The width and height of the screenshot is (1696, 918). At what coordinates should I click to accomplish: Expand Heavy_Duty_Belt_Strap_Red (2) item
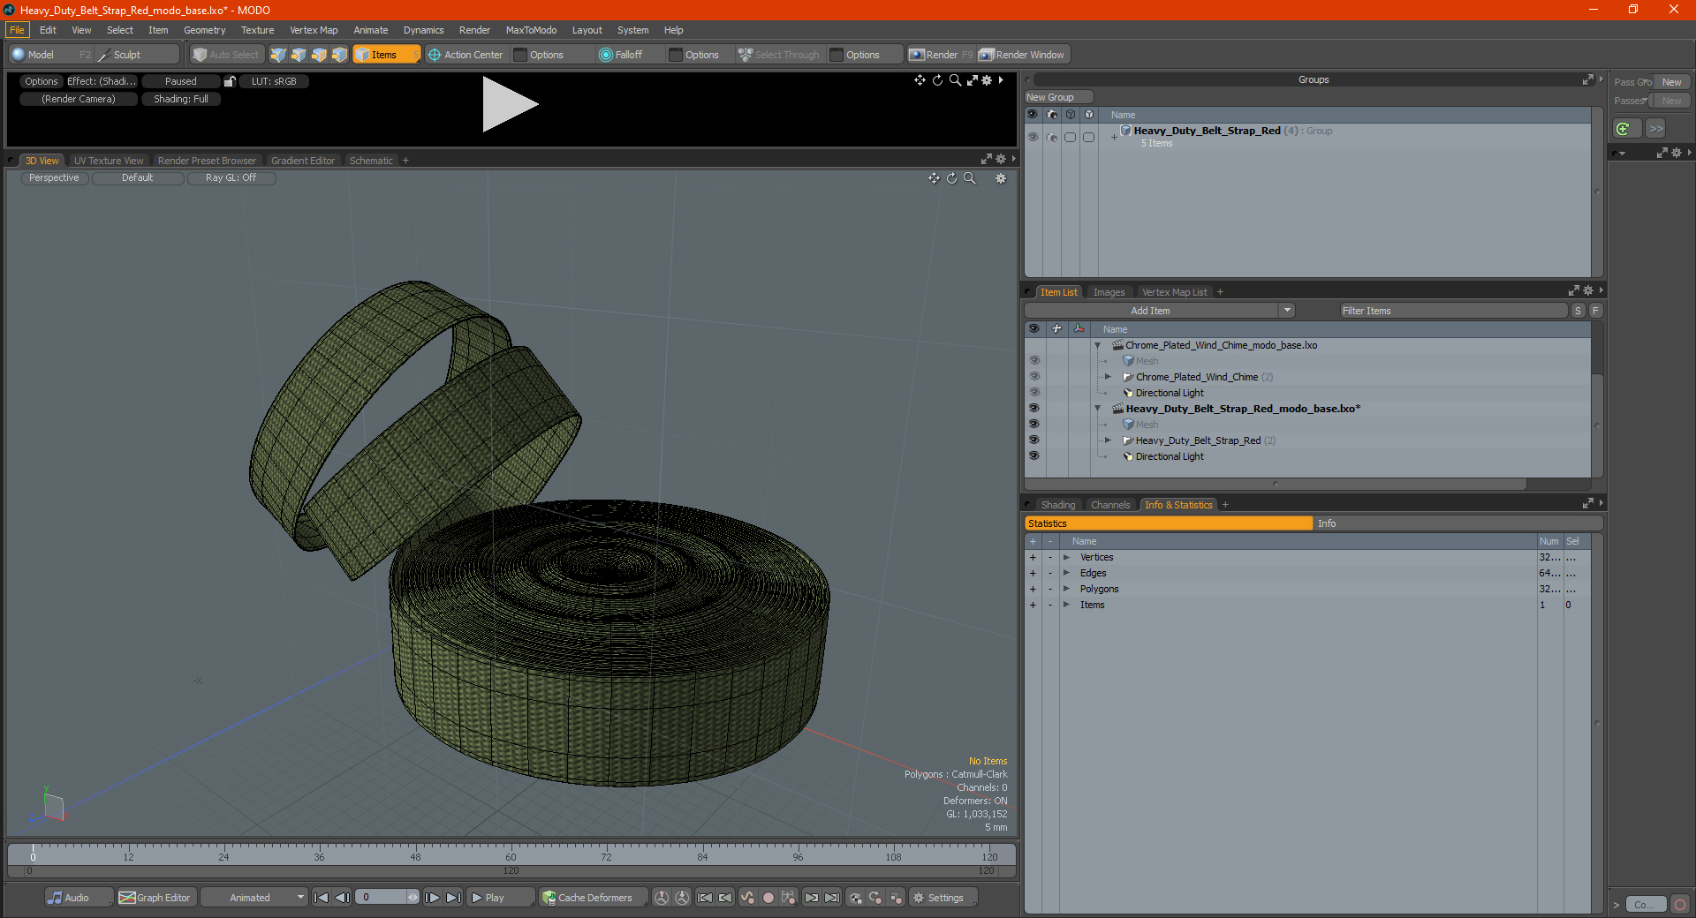pyautogui.click(x=1109, y=440)
